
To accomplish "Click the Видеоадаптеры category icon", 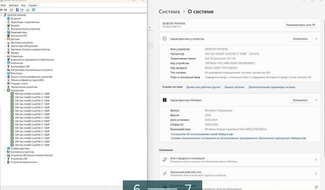I will (8, 32).
